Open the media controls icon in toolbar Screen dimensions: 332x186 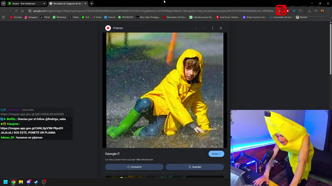[316, 11]
